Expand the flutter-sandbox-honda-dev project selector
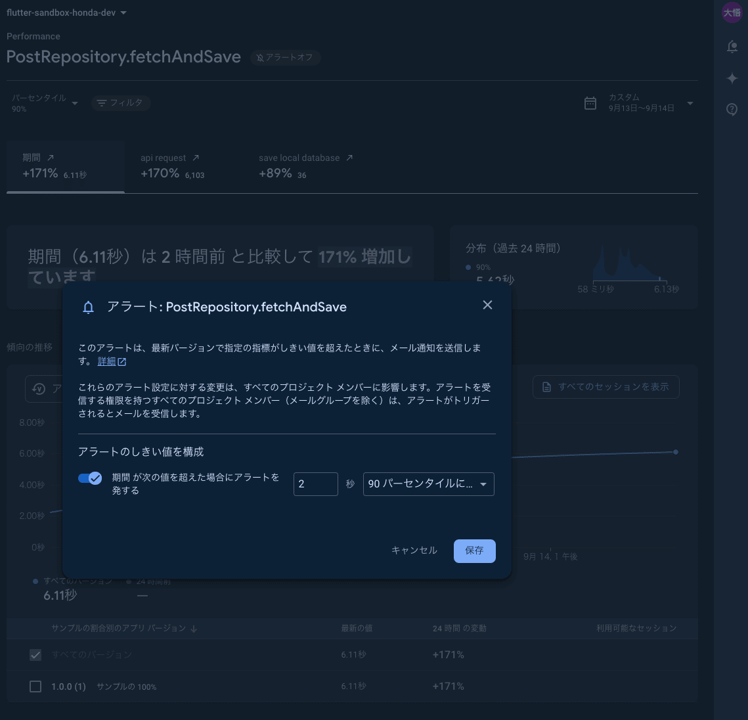Viewport: 748px width, 720px height. click(66, 12)
